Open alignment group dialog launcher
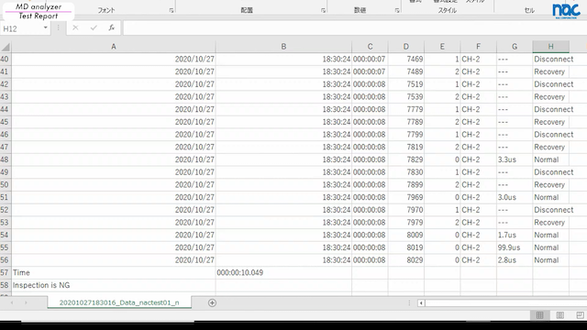Viewport: 587px width, 330px height. pyautogui.click(x=323, y=10)
